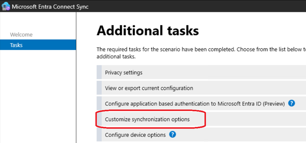Click empty sidebar area below Tasks
The width and height of the screenshot is (306, 143).
click(38, 96)
